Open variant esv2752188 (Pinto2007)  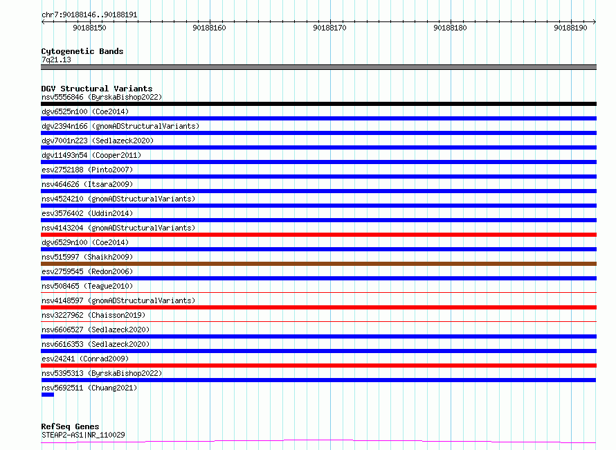tap(87, 170)
